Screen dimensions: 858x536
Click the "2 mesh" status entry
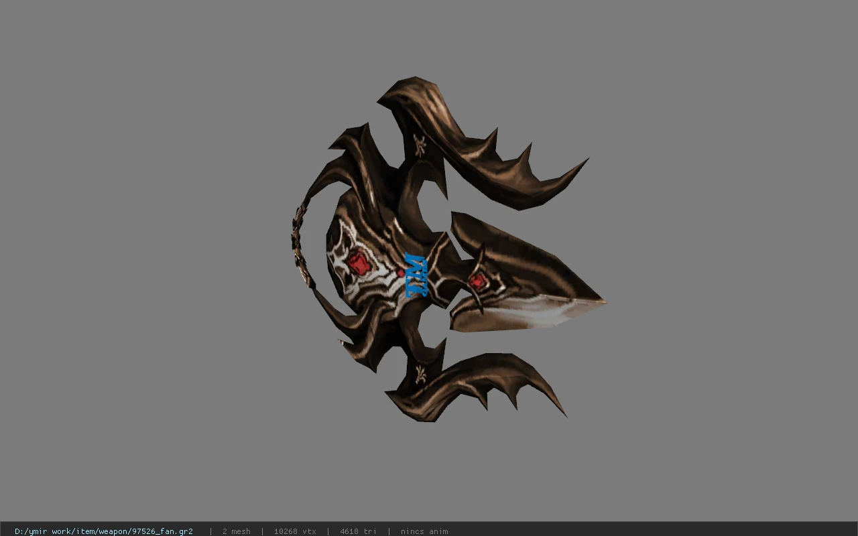(237, 531)
